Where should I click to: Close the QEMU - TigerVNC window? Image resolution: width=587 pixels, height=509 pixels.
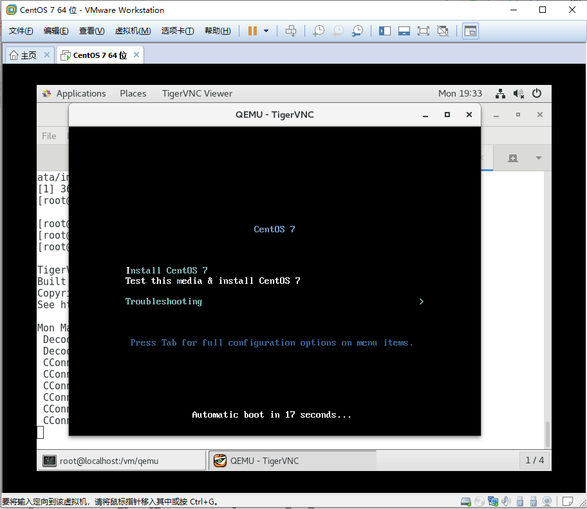[469, 115]
